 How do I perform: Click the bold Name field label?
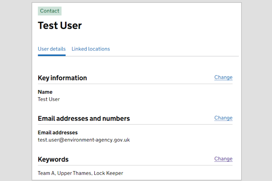pos(45,92)
